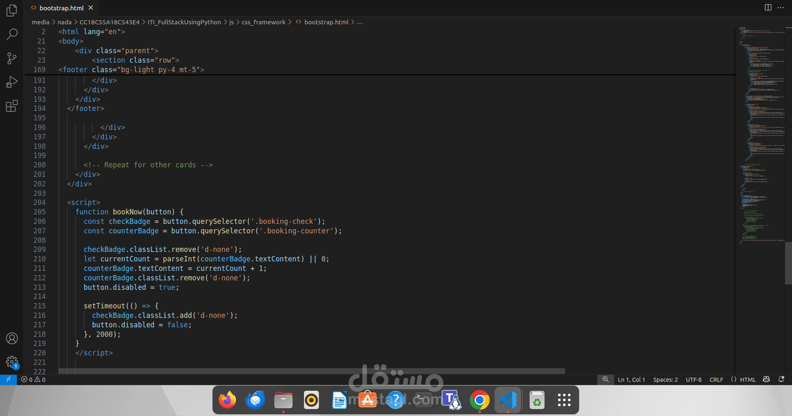Viewport: 792px width, 416px height.
Task: Open the UTF-8 encoding selector
Action: (693, 379)
